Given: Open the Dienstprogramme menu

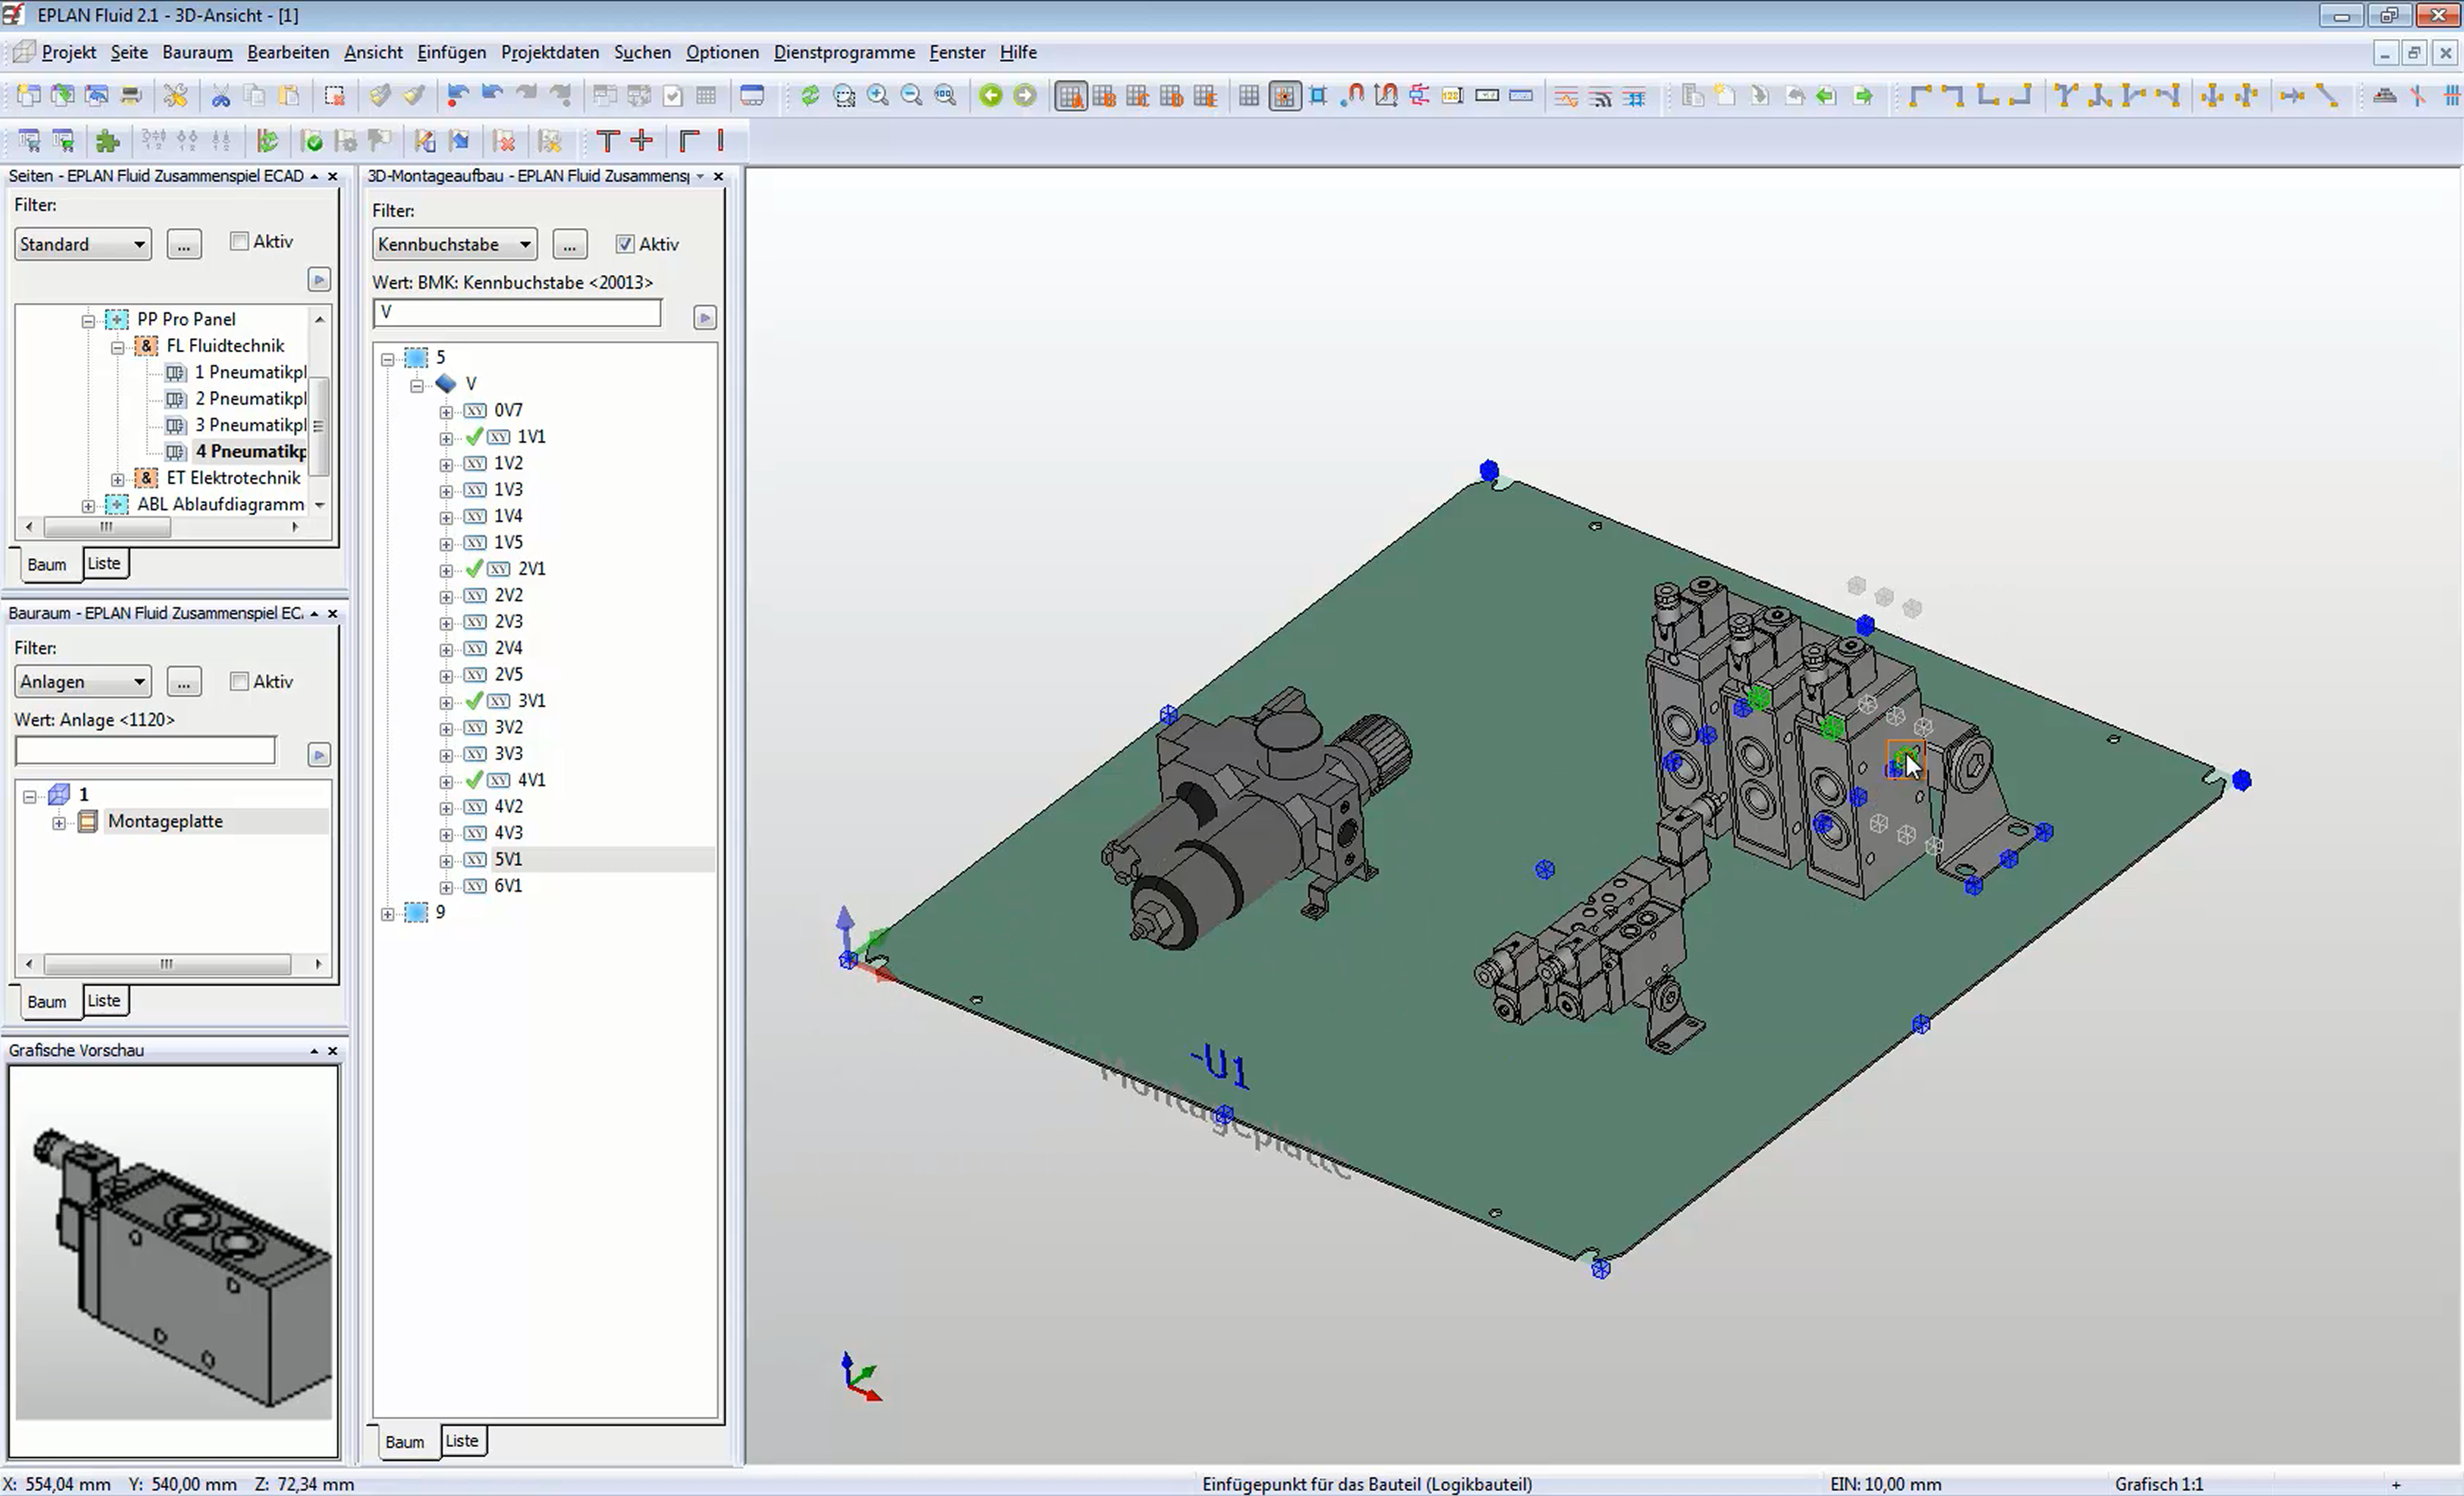Looking at the screenshot, I should (843, 52).
